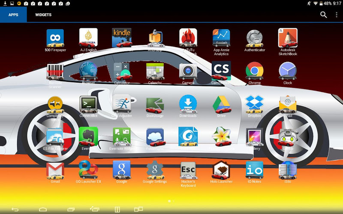343x214 pixels.
Task: Open the iSilo reader app
Action: (x=288, y=170)
